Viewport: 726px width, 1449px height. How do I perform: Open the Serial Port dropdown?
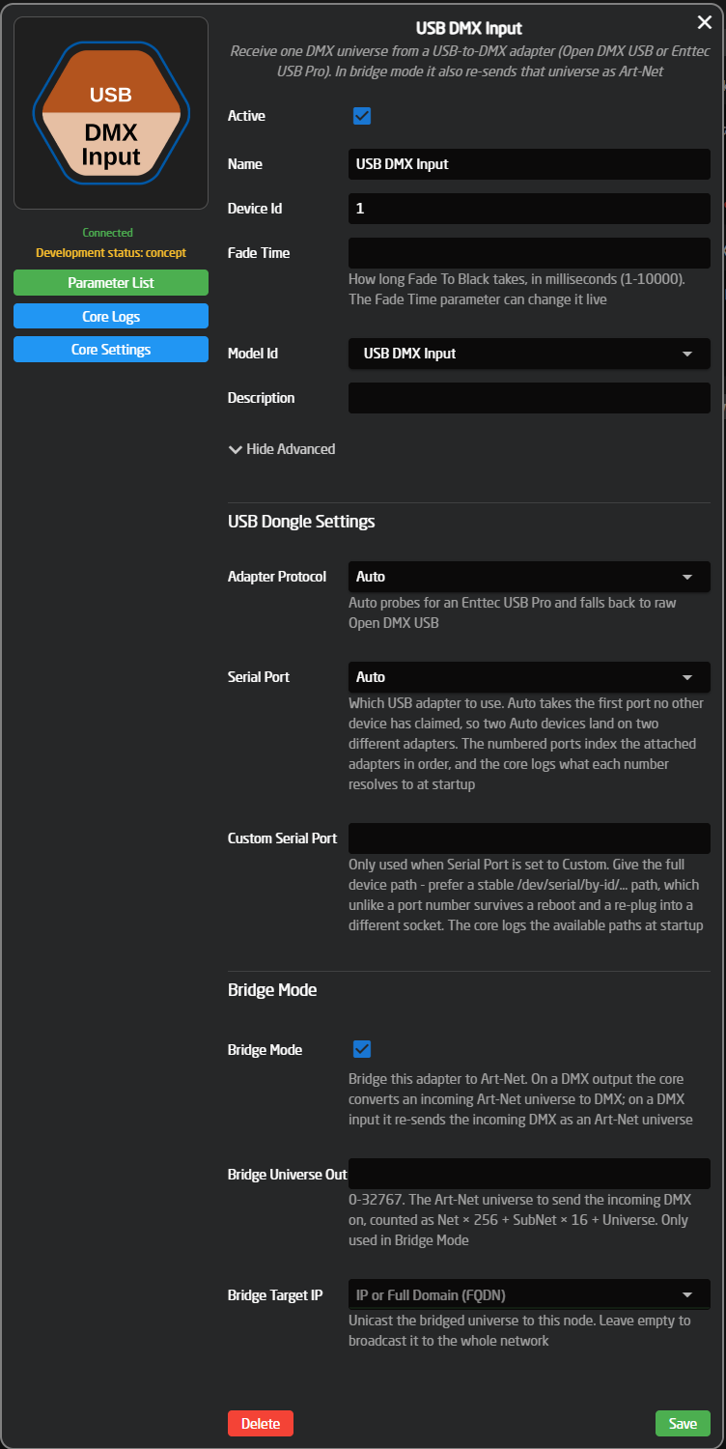point(529,677)
